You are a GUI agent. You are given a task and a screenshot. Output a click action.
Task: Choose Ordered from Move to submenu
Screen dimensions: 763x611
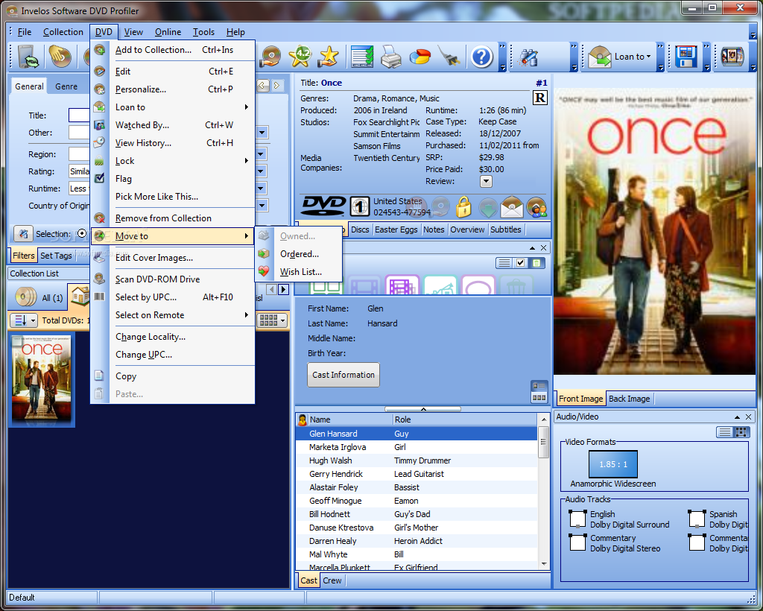pyautogui.click(x=299, y=254)
